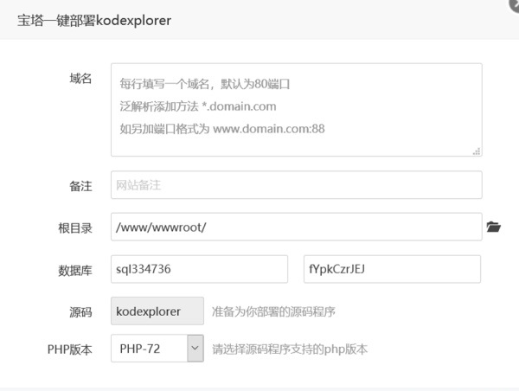The width and height of the screenshot is (519, 391).
Task: Click the 网站备注 remarks input field
Action: [x=296, y=185]
